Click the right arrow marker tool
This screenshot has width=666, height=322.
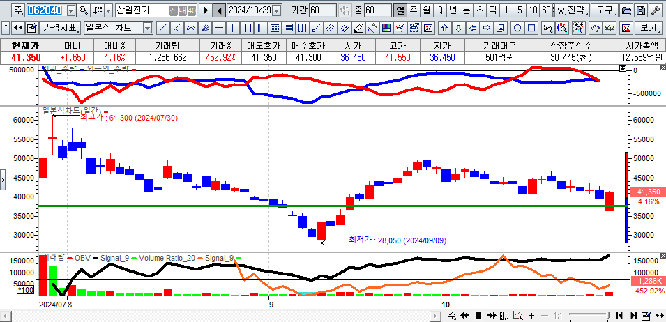pyautogui.click(x=487, y=29)
